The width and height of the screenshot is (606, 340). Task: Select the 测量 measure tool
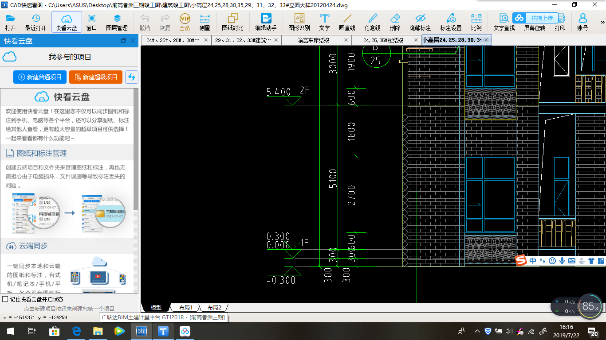click(205, 22)
